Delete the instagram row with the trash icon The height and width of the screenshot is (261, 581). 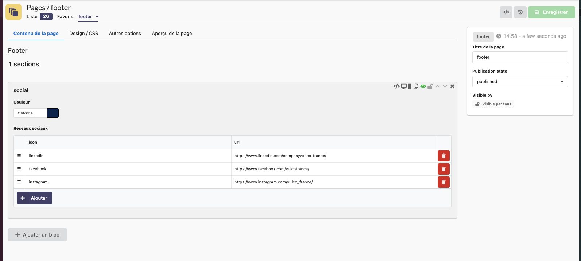[x=444, y=182]
